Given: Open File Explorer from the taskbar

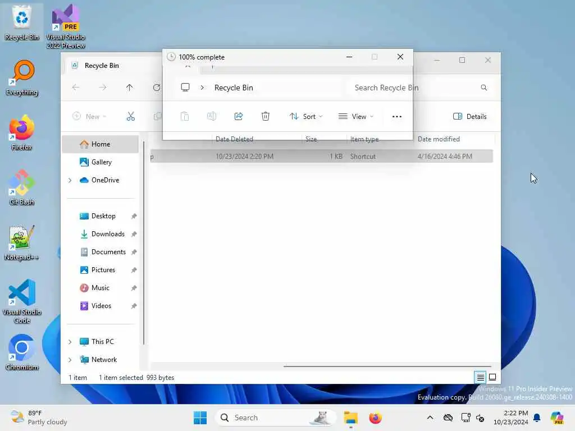Looking at the screenshot, I should click(350, 418).
